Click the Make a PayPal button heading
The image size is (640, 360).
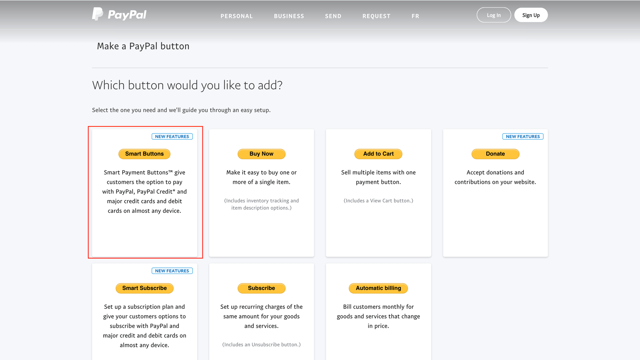pos(142,46)
